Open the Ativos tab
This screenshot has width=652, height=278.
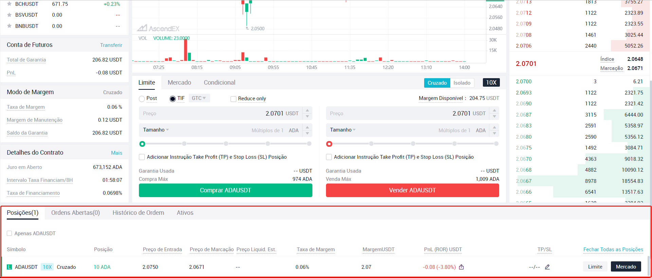[185, 213]
